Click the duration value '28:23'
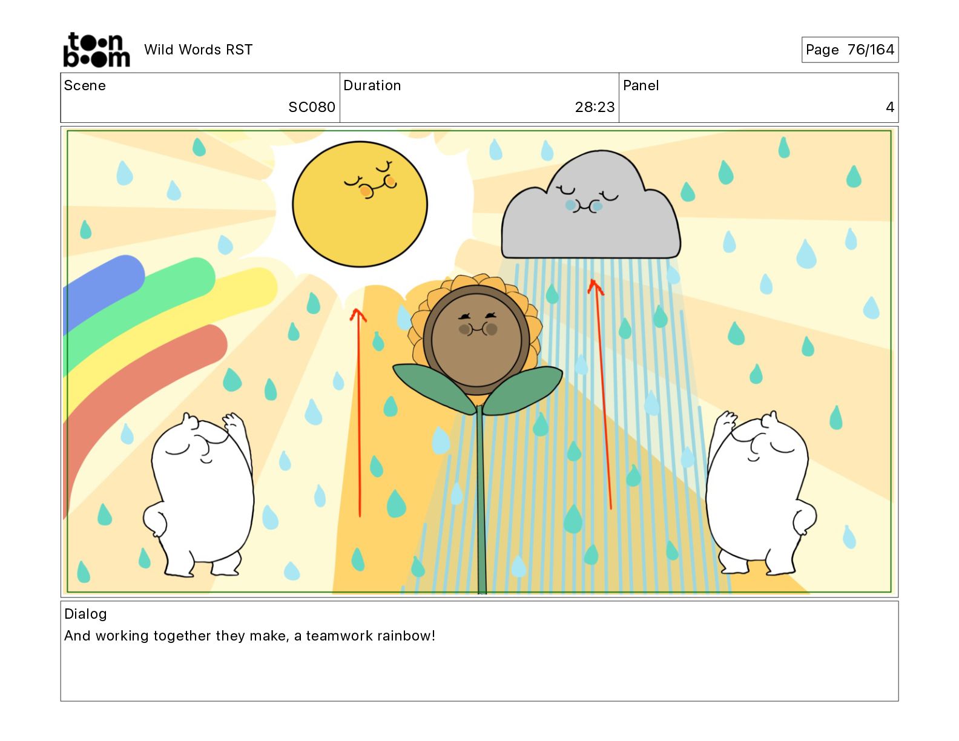 click(595, 107)
